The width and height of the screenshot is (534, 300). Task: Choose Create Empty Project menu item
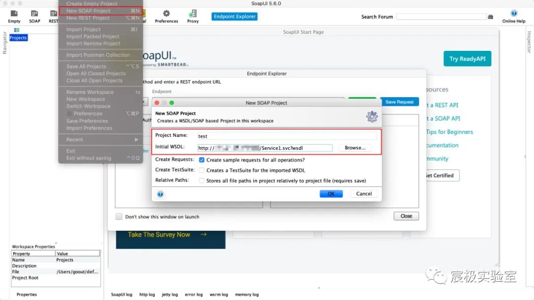tap(100, 3)
